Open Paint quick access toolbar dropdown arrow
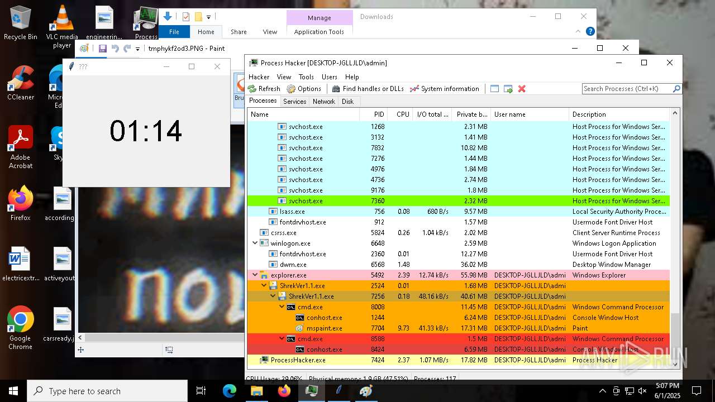Screen dimensions: 715x402 tap(137, 49)
